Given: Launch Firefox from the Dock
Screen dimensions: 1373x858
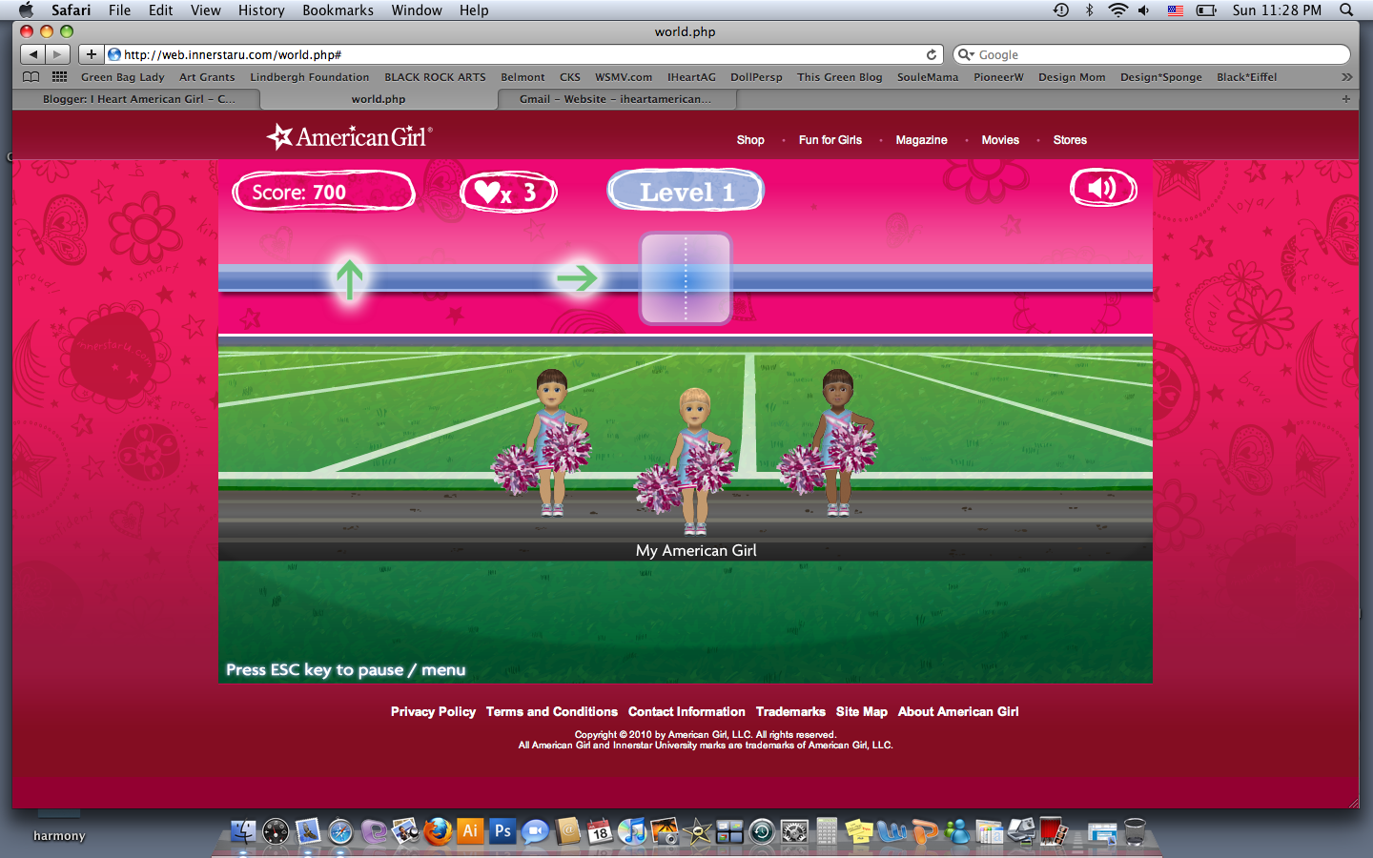Looking at the screenshot, I should (438, 831).
